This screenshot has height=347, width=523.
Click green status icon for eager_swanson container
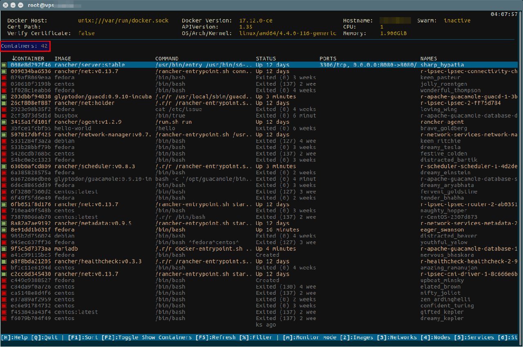click(x=4, y=230)
